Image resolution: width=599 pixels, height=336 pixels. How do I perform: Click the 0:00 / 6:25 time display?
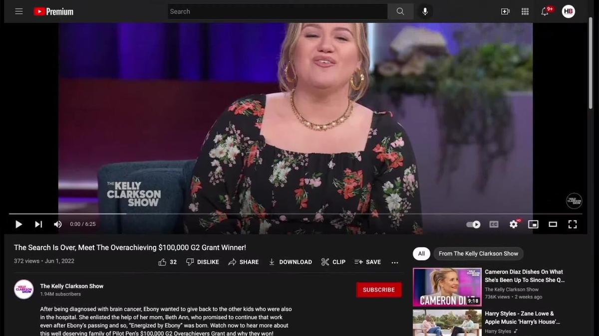[x=83, y=224]
